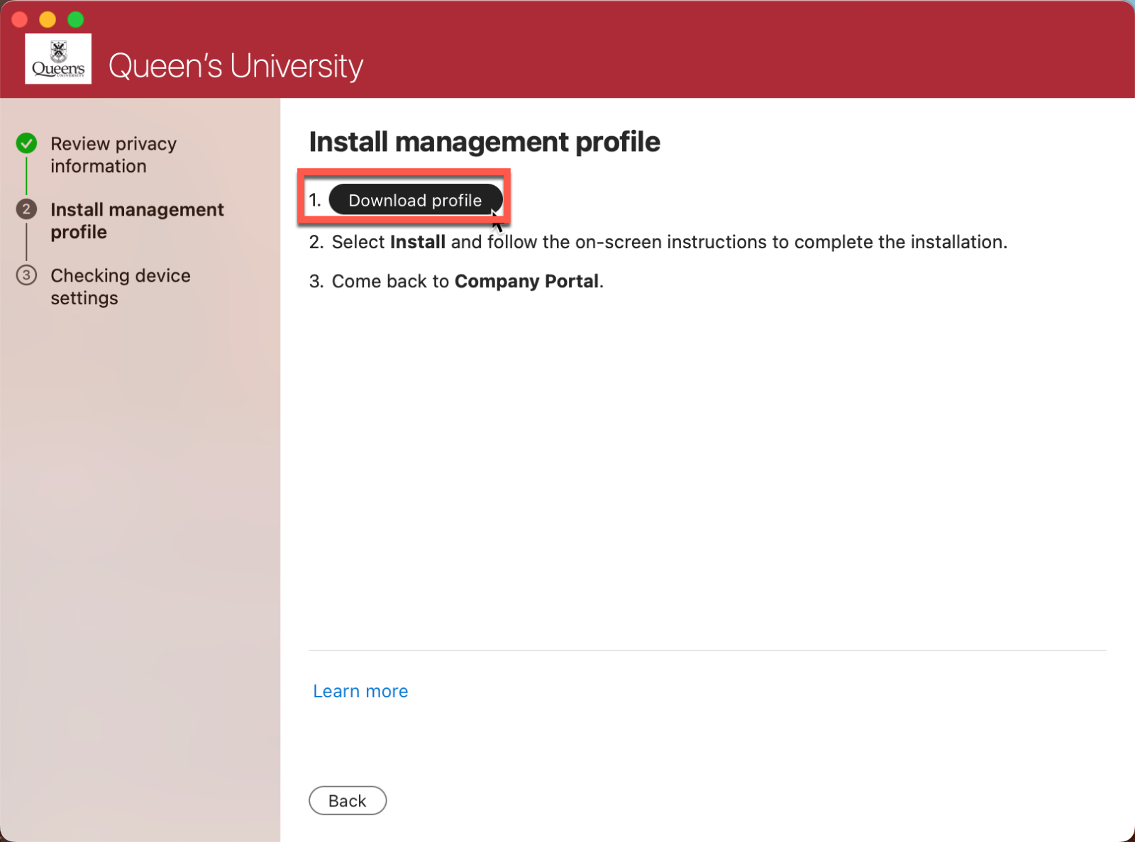This screenshot has height=842, width=1135.
Task: Click the Download profile button
Action: point(415,200)
